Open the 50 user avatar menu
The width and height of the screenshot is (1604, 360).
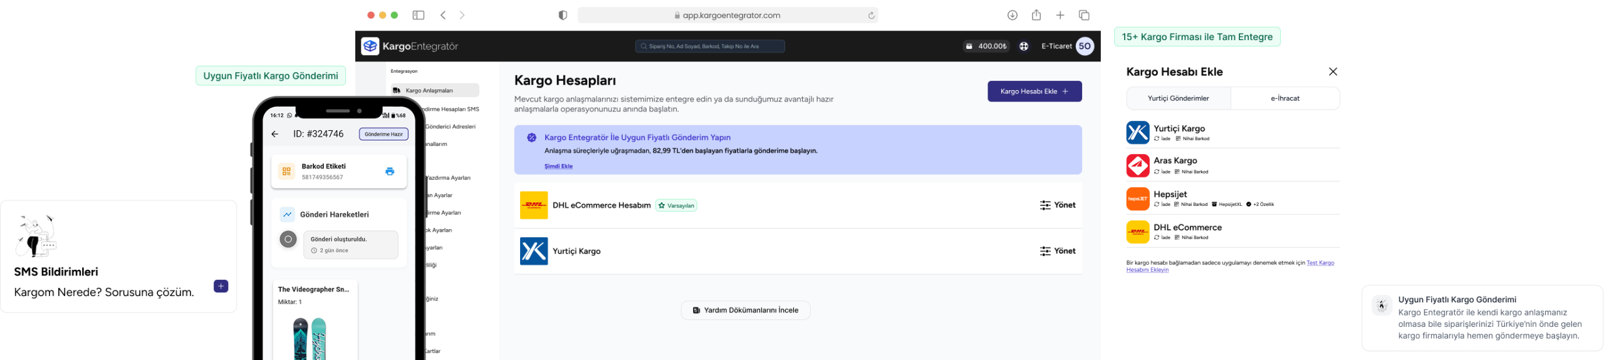click(x=1085, y=46)
